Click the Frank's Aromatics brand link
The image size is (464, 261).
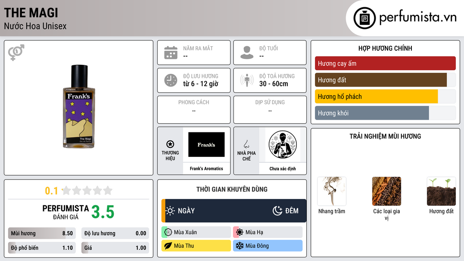206,169
